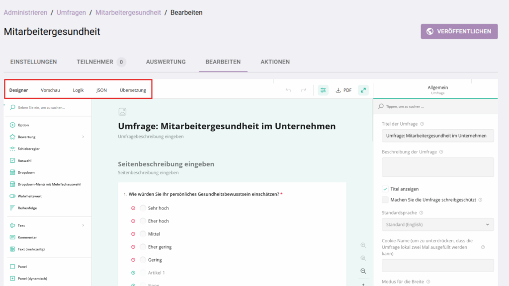Viewport: 509px width, 286px height.
Task: Add a Wahrheitswert question
Action: click(28, 195)
